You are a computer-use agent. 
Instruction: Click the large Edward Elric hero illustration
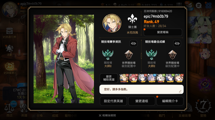point(64,59)
